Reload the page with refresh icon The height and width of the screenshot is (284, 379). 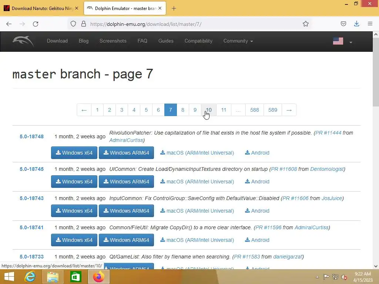pos(36,24)
